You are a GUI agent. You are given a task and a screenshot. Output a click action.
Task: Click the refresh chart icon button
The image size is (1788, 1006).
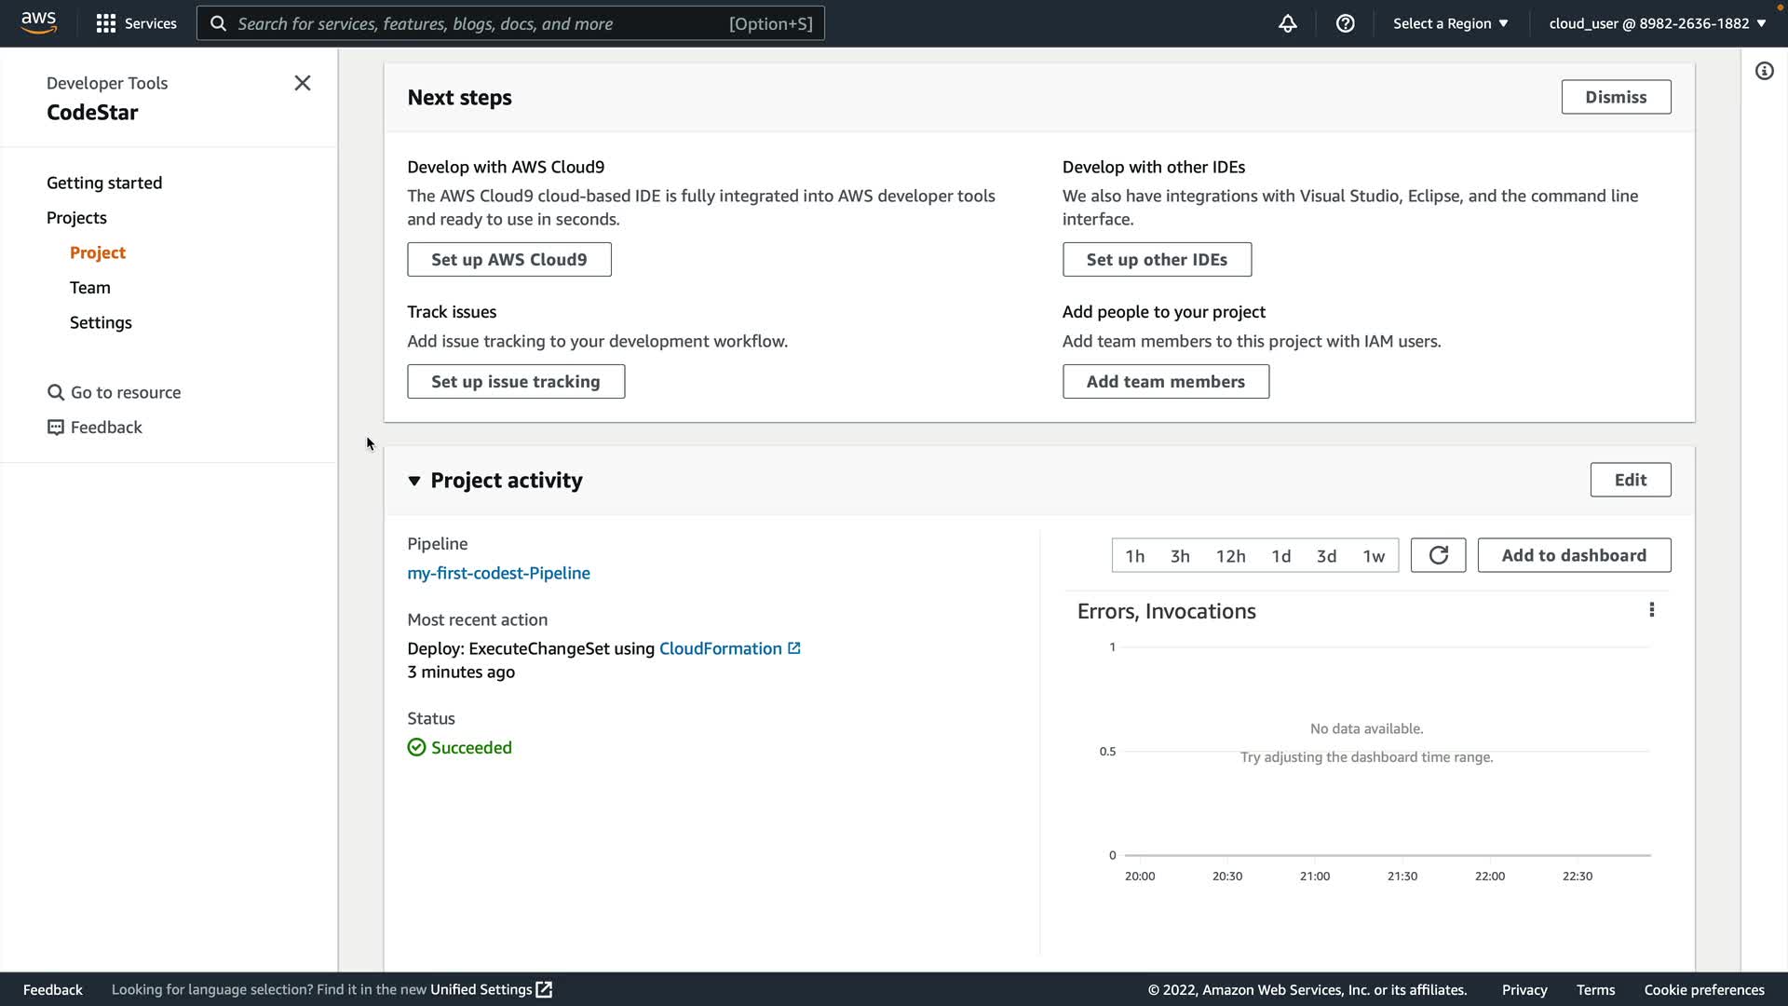[1438, 555]
